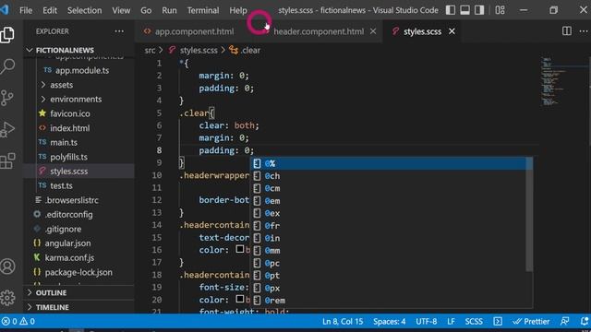Open main.ts file

point(78,142)
